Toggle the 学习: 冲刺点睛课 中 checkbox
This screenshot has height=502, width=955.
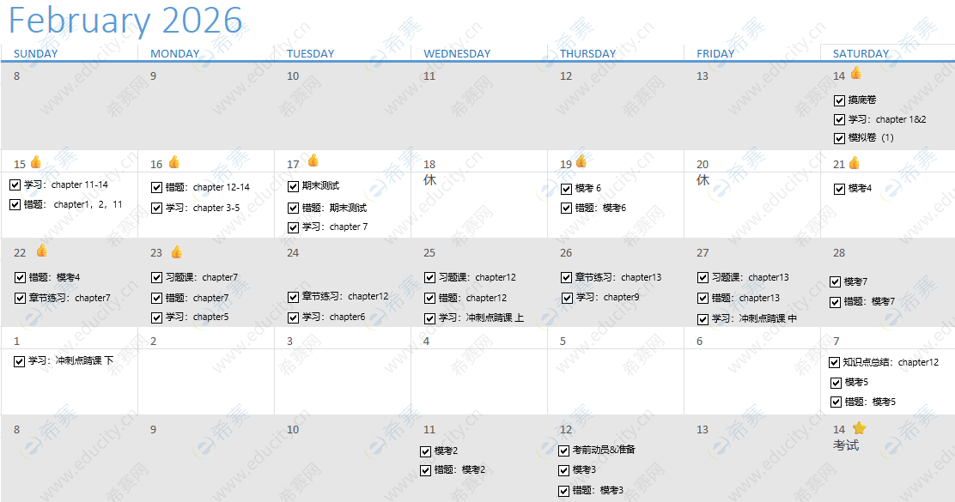click(x=703, y=319)
